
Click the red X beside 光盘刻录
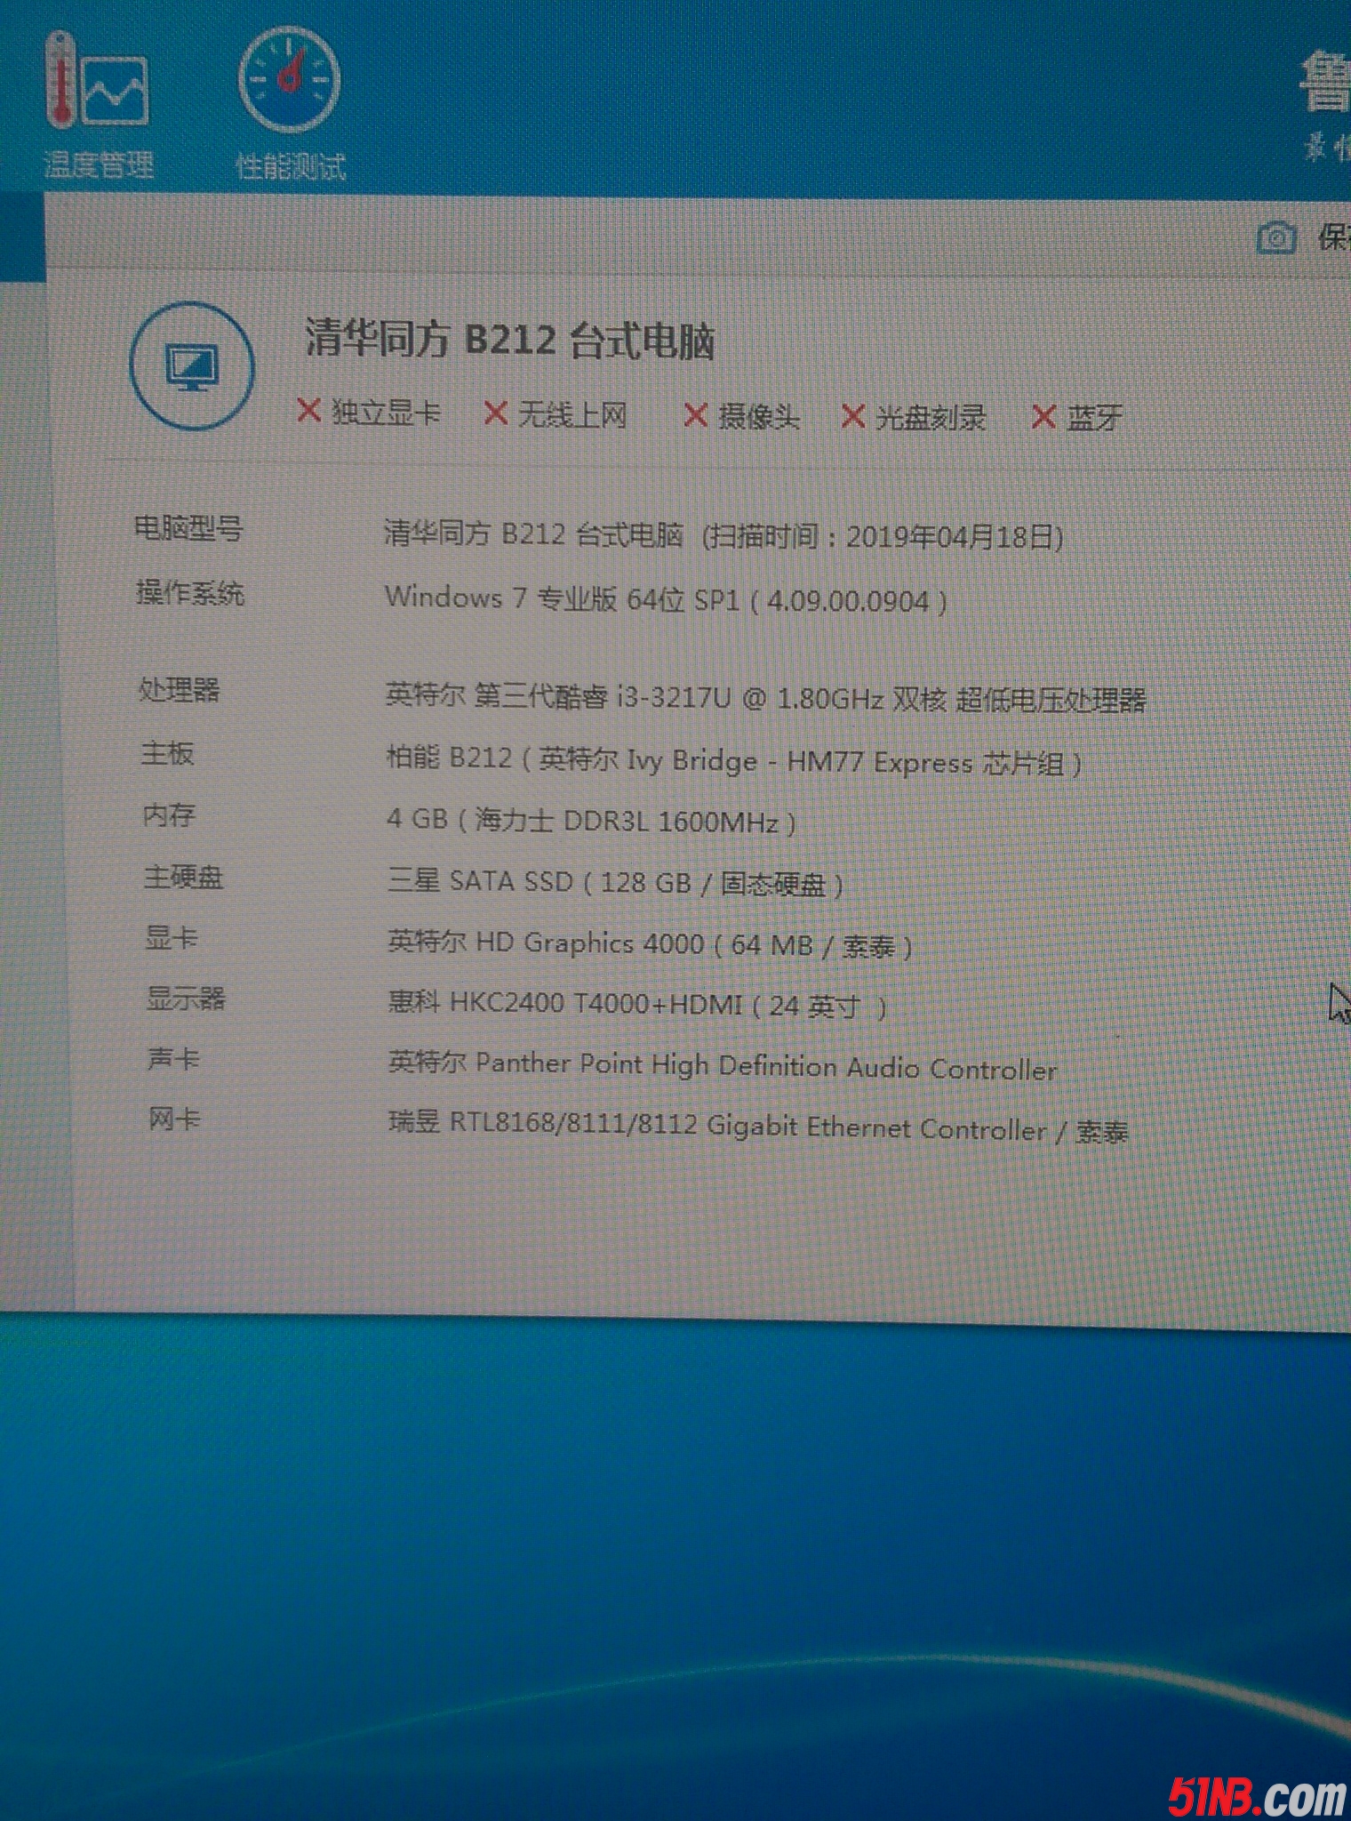pyautogui.click(x=852, y=416)
